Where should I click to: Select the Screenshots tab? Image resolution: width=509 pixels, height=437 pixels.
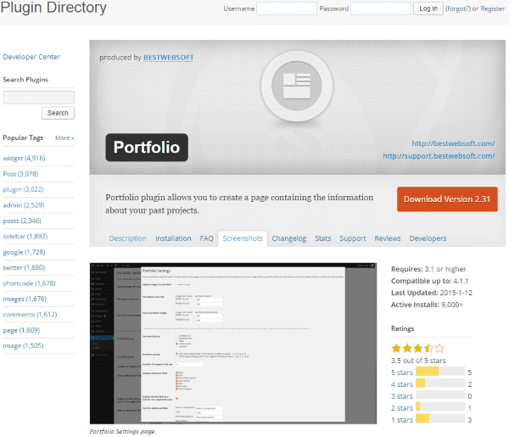[x=243, y=238]
